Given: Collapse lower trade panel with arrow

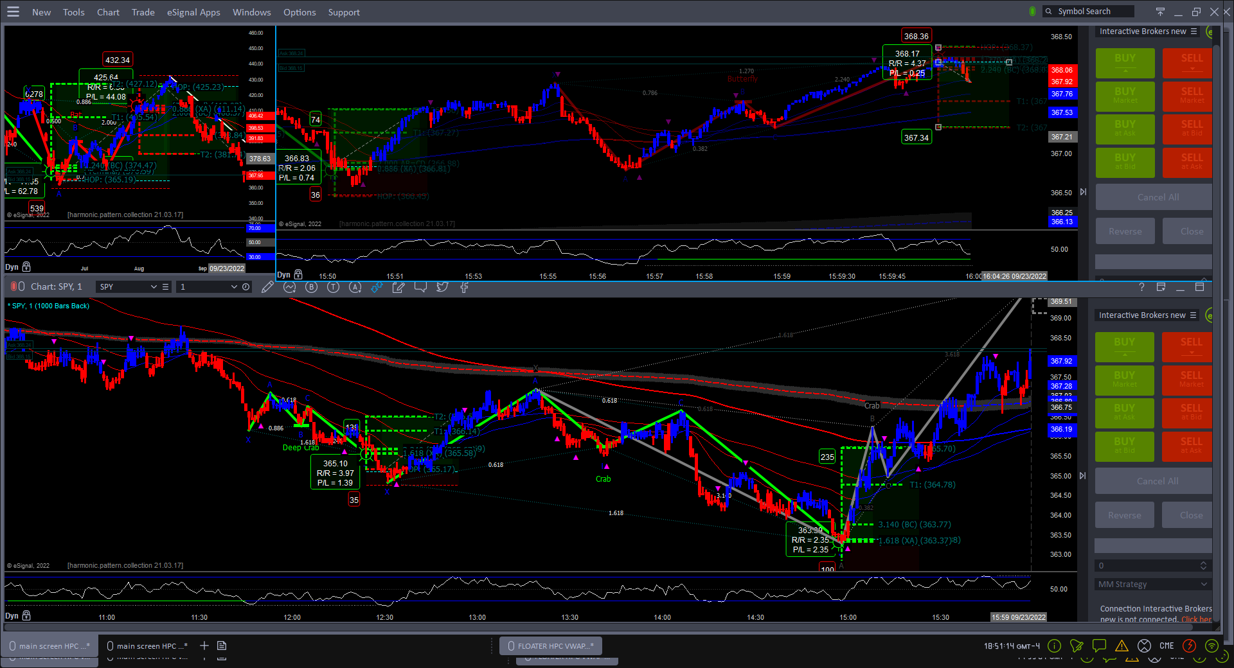Looking at the screenshot, I should tap(1082, 475).
